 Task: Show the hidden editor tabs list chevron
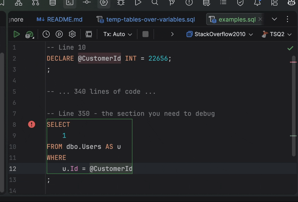tap(274, 19)
